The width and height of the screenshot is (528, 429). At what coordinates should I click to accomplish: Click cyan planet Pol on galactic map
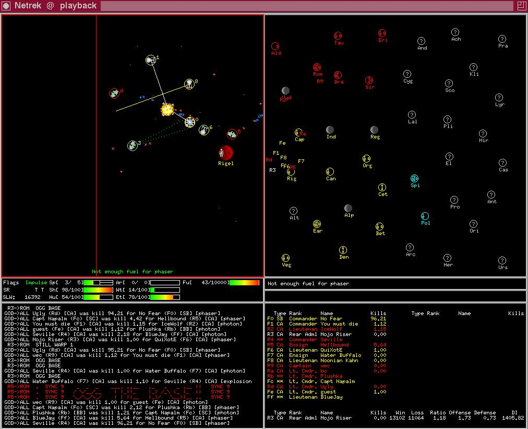[425, 216]
